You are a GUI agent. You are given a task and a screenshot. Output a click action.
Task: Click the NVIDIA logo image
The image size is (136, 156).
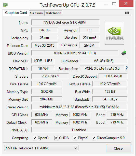(115, 33)
